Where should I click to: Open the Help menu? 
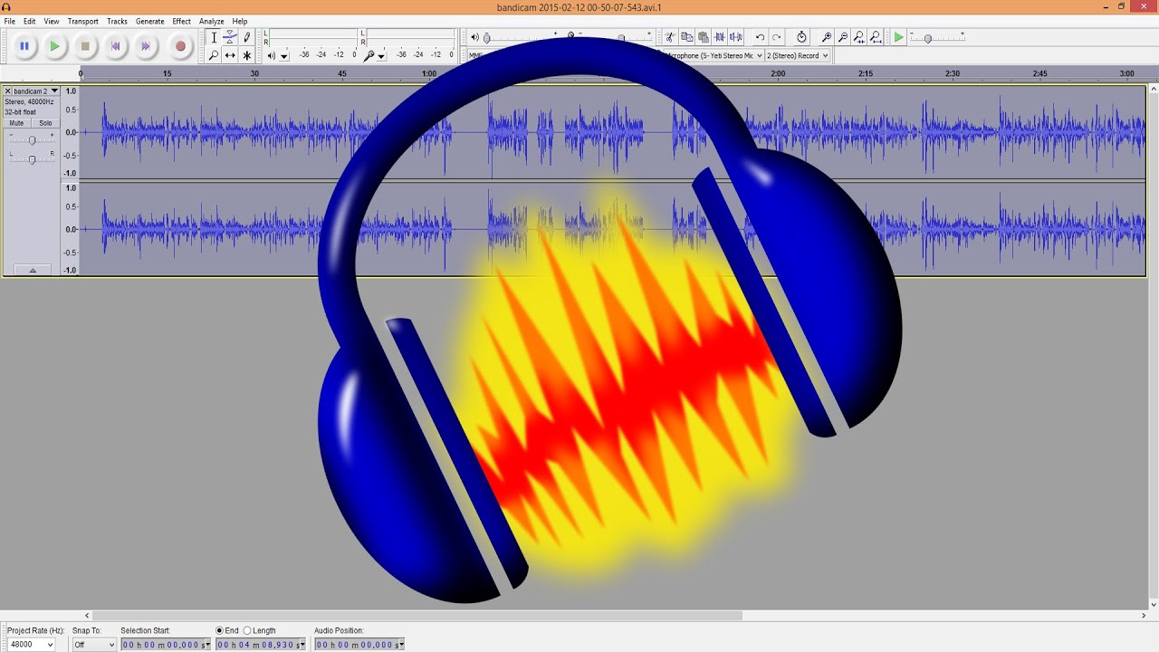point(240,21)
